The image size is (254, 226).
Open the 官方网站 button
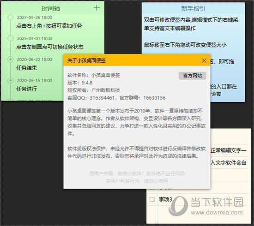193,76
